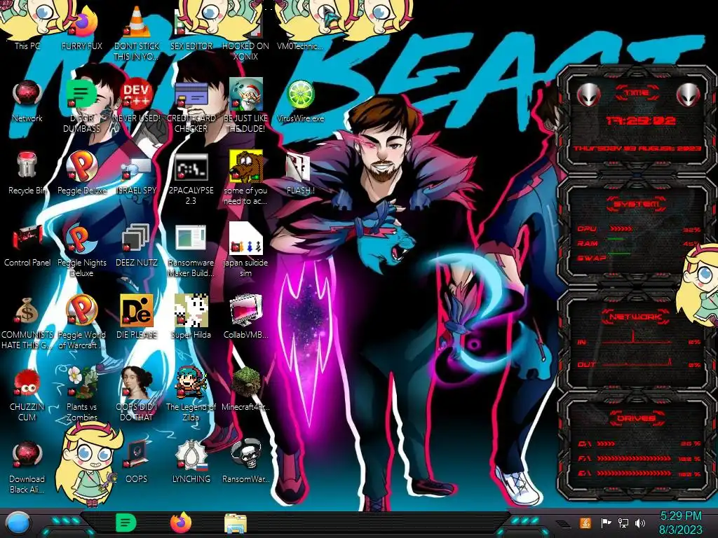Click the NETWORK header on the widget

637,316
